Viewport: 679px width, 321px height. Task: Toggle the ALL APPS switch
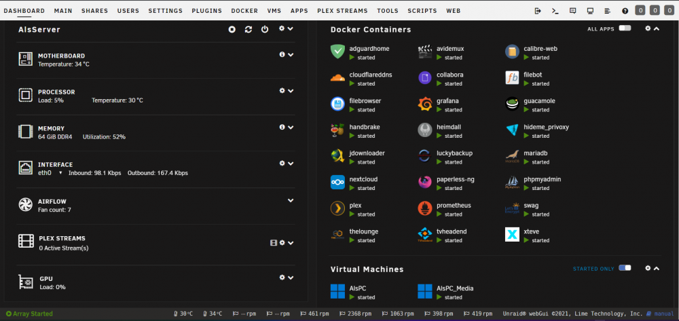pos(625,28)
